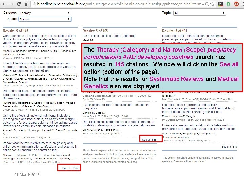Open the Streptococcus conjugate vaccine trial article
The height and width of the screenshot is (183, 244).
(39, 41)
